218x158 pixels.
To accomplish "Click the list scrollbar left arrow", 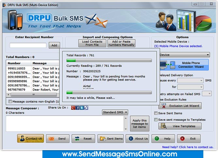I will pyautogui.click(x=8, y=95).
